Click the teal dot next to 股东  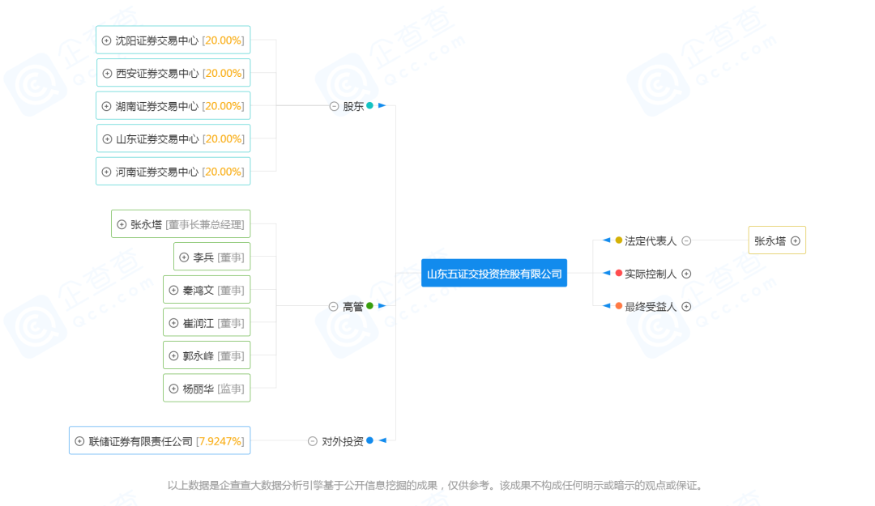pos(369,105)
